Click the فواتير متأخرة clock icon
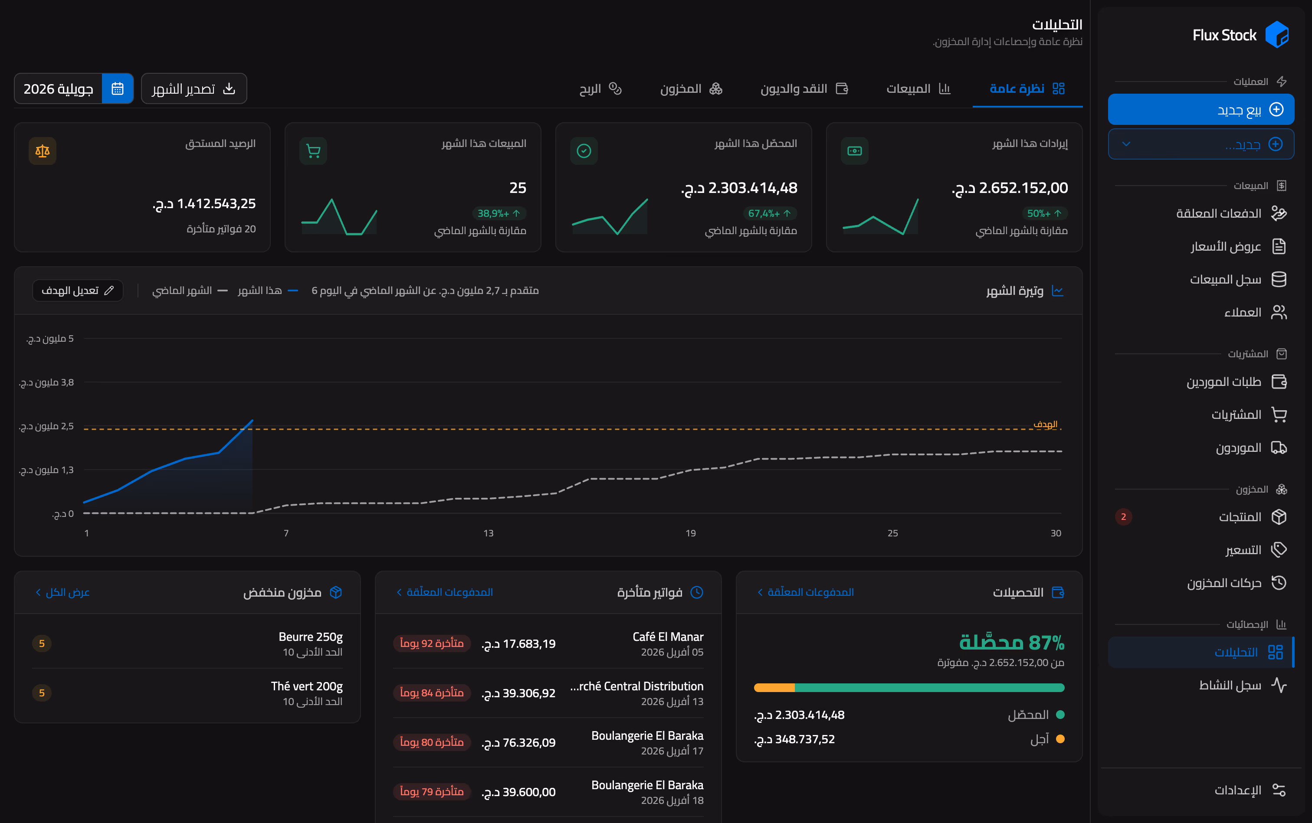Screen dimensions: 1312x823 point(697,592)
